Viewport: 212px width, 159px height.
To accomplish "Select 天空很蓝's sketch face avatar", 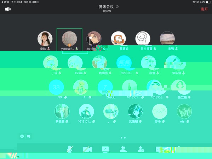I will (143, 39).
